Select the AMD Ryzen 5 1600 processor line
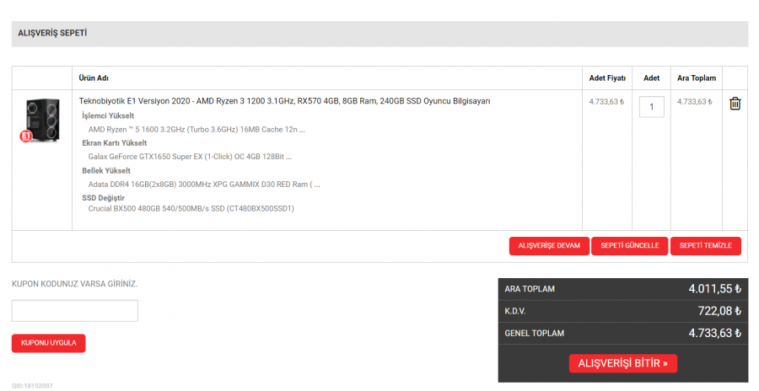Screen dimensions: 759x391 (196, 130)
